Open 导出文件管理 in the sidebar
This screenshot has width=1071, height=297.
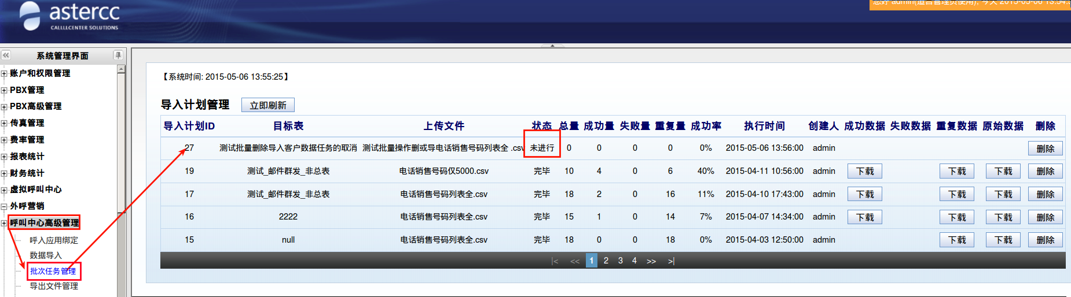[x=54, y=286]
